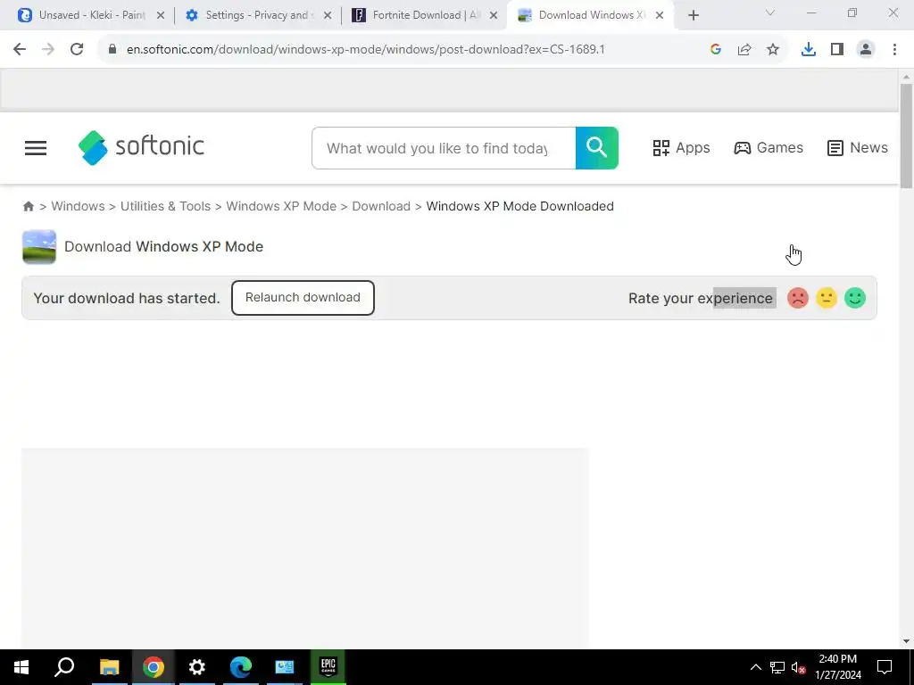Open the Games section

point(769,148)
